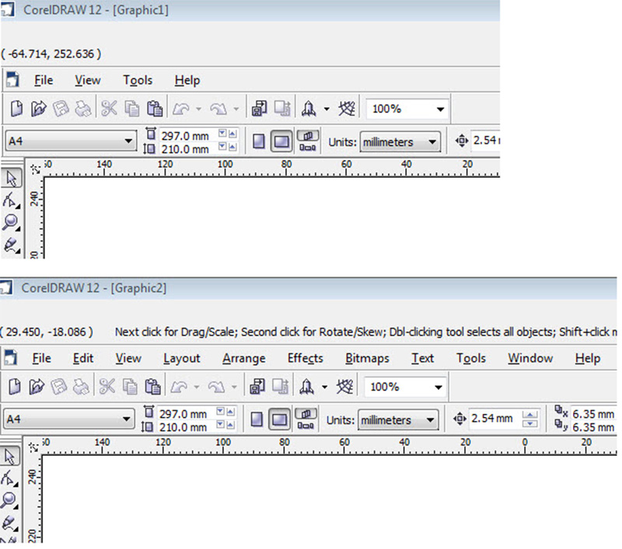The image size is (622, 549).
Task: Select the Freehand tool in Graphic1 window
Action: click(x=11, y=244)
